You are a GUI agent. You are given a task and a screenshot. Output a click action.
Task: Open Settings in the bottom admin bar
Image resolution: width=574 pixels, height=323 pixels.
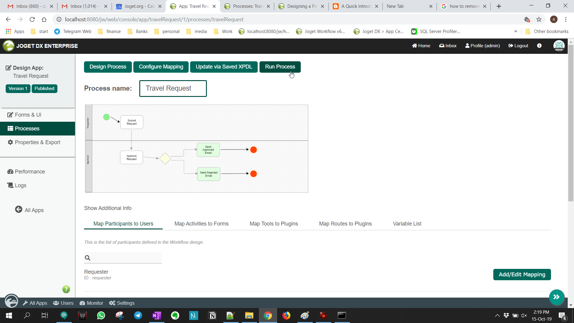point(122,303)
